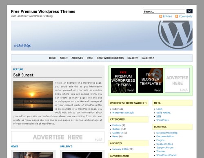The width and height of the screenshot is (204, 158).
Task: Go to the HOME menu item
Action: tap(53, 58)
